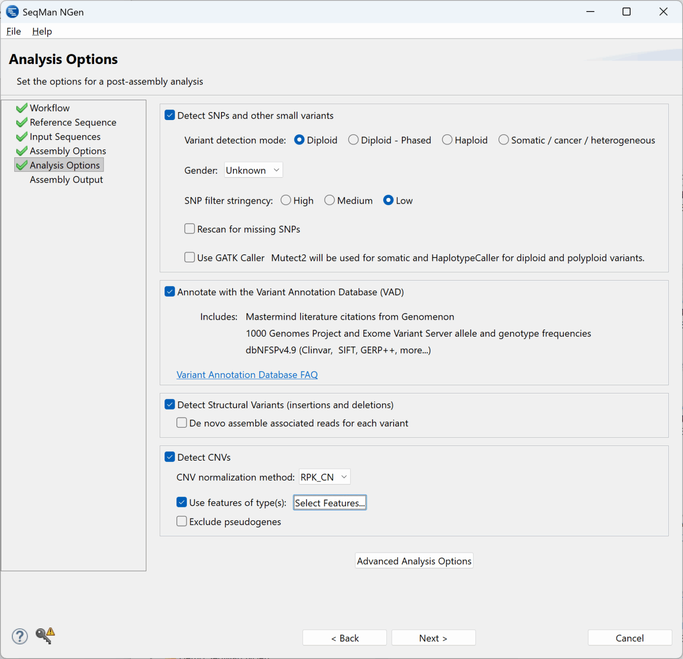683x659 pixels.
Task: Enable Exclude pseudogenes checkbox
Action: [182, 521]
